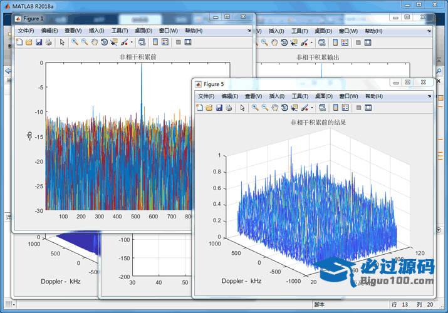Toggle Insert Colorbar in Figure 1 toolbar
Image resolution: width=448 pixels, height=313 pixels.
154,42
